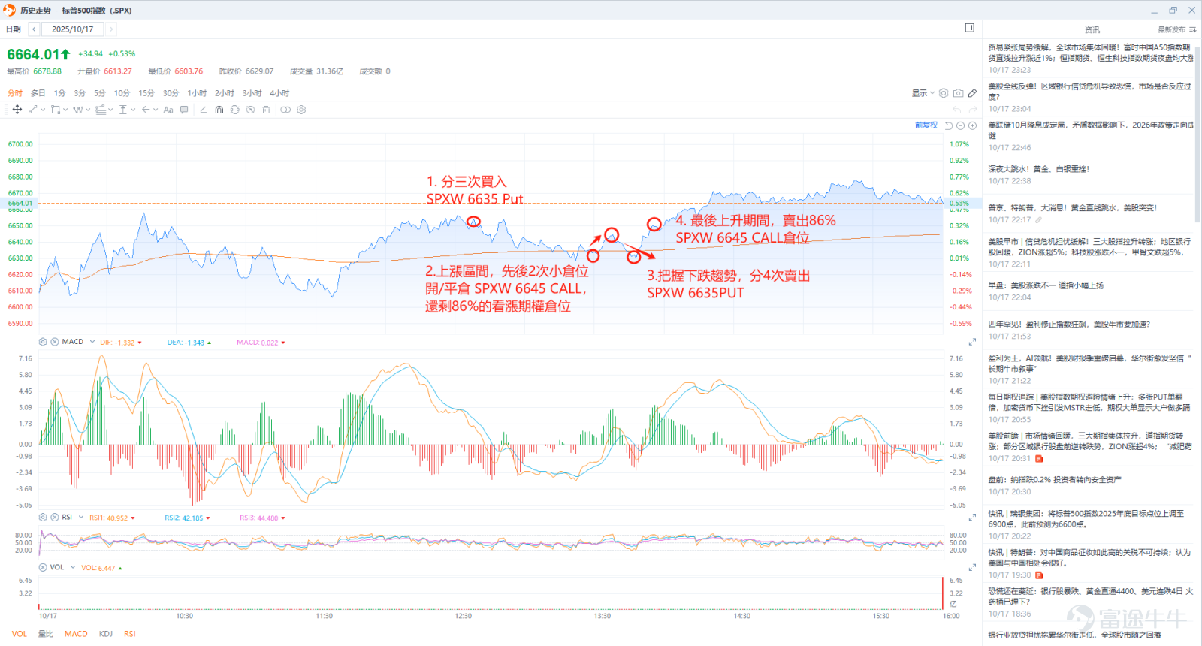This screenshot has width=1202, height=646.
Task: Open drawing toolbar settings gear
Action: pyautogui.click(x=301, y=110)
